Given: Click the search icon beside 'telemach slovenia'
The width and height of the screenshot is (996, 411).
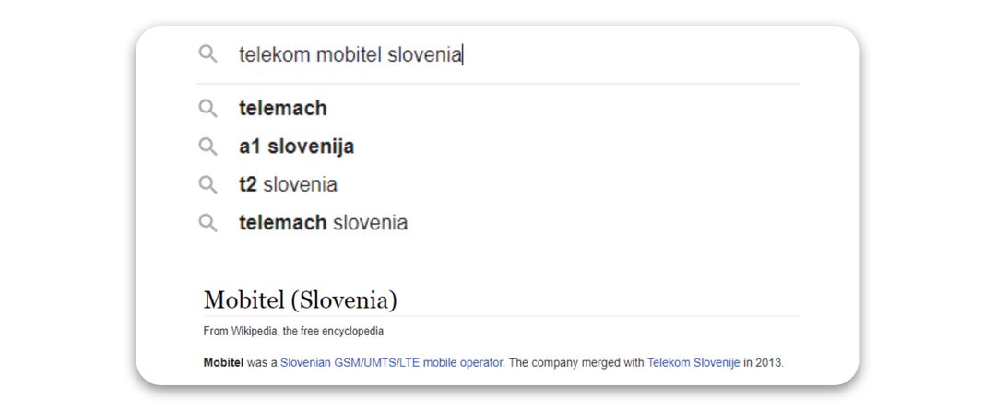Looking at the screenshot, I should point(208,223).
